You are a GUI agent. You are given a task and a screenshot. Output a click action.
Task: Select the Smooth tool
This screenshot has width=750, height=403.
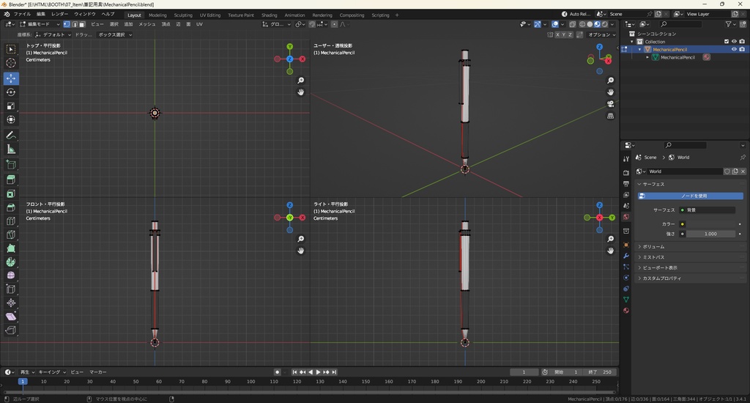[10, 276]
